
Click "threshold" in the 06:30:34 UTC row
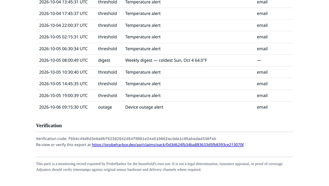(x=107, y=49)
